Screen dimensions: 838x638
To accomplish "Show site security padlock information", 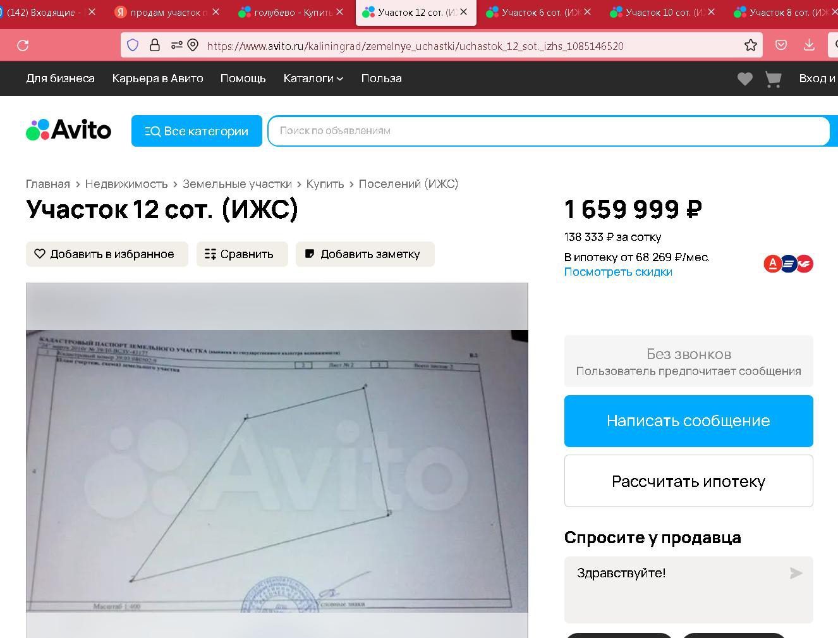I will pyautogui.click(x=155, y=46).
